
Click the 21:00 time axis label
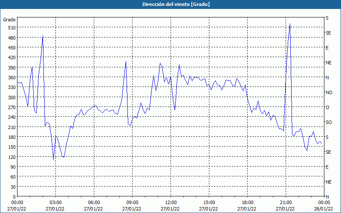(x=286, y=203)
